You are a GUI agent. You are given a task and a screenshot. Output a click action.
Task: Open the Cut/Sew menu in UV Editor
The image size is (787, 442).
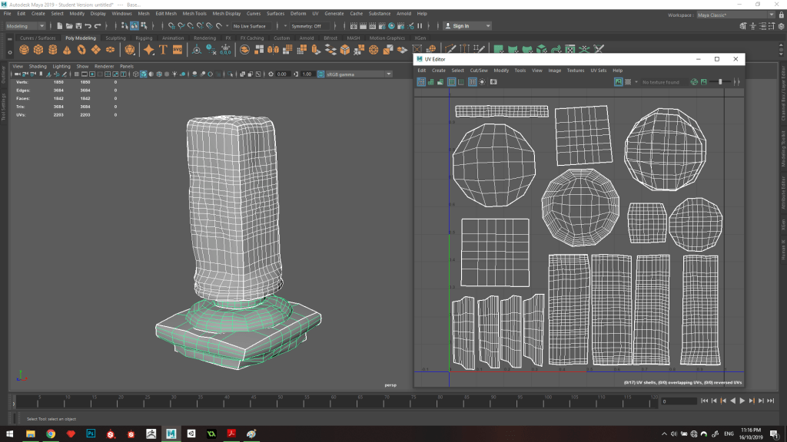(478, 70)
